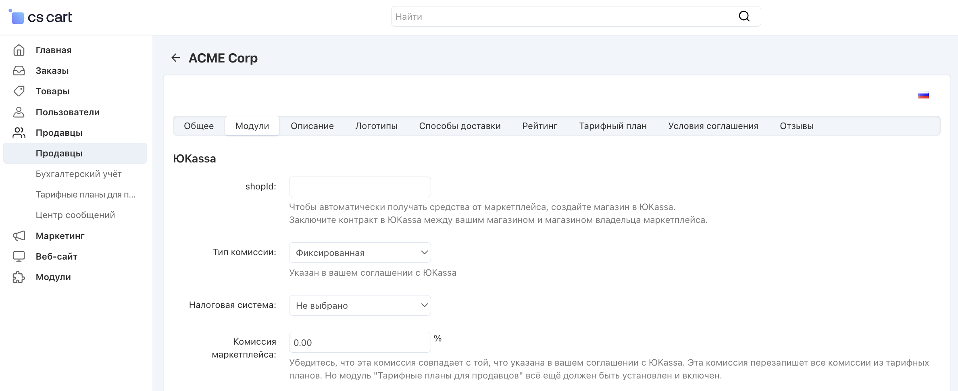Select the Способы доставки tab
Screen dimensions: 958x391
460,126
